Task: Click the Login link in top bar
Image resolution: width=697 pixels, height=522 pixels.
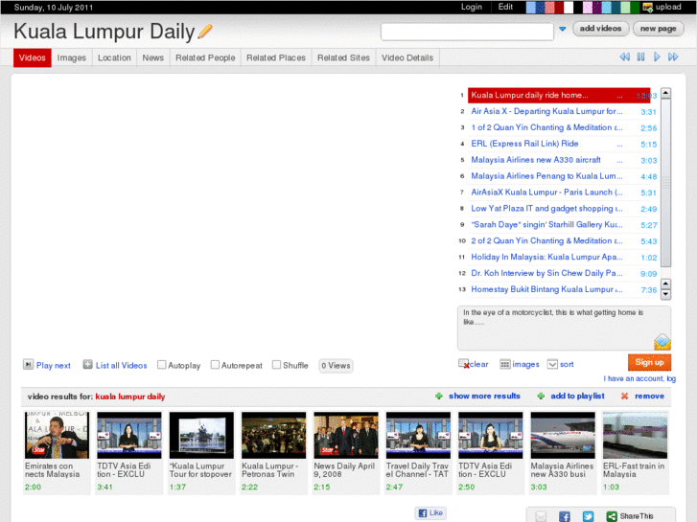Action: tap(471, 7)
